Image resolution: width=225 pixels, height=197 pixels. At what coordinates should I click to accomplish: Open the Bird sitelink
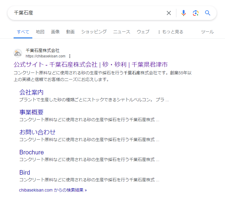pyautogui.click(x=25, y=173)
